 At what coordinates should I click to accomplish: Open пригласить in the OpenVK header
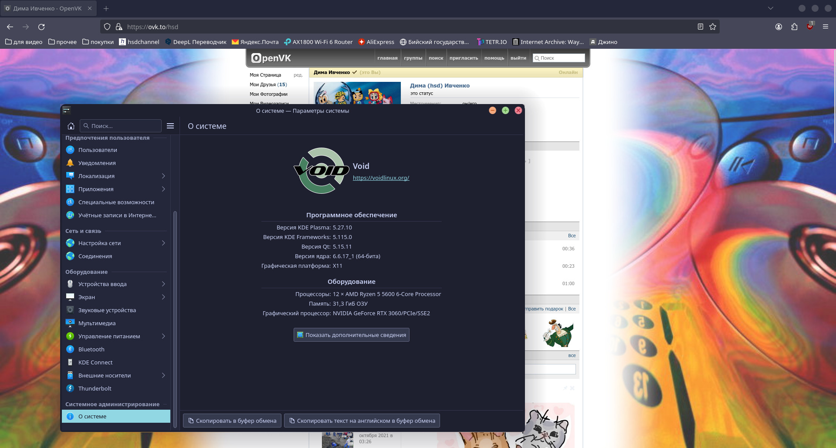coord(464,58)
